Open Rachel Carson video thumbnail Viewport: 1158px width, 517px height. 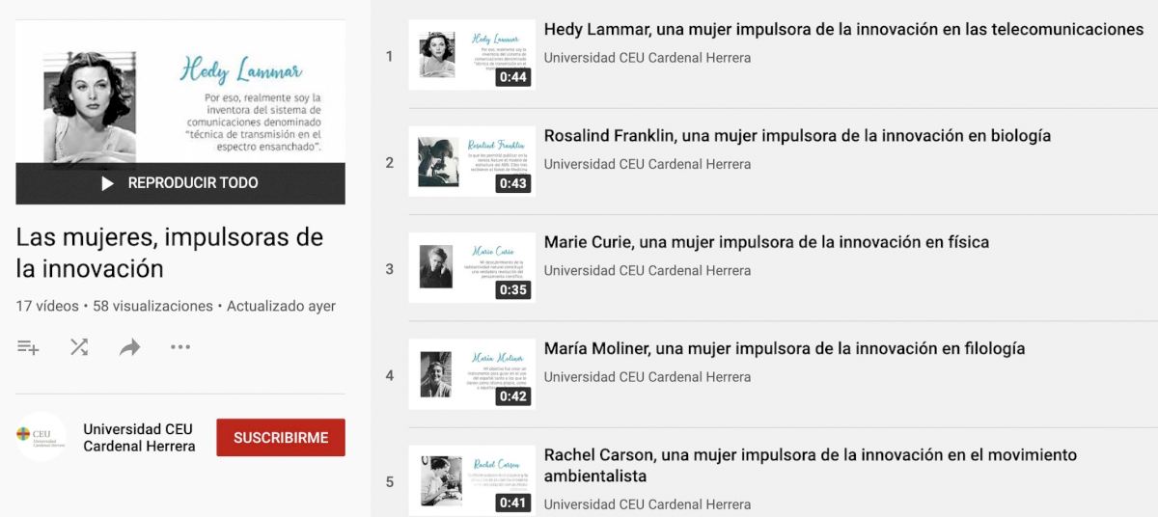pos(472,480)
